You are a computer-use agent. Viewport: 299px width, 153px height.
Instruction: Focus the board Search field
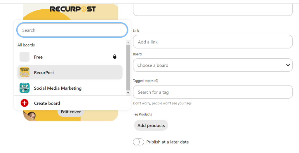click(72, 30)
